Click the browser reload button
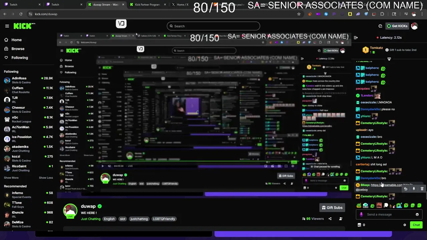The width and height of the screenshot is (427, 240). [21, 14]
